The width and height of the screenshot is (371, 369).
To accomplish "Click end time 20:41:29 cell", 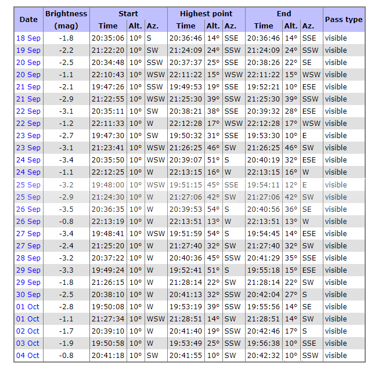I will click(264, 258).
